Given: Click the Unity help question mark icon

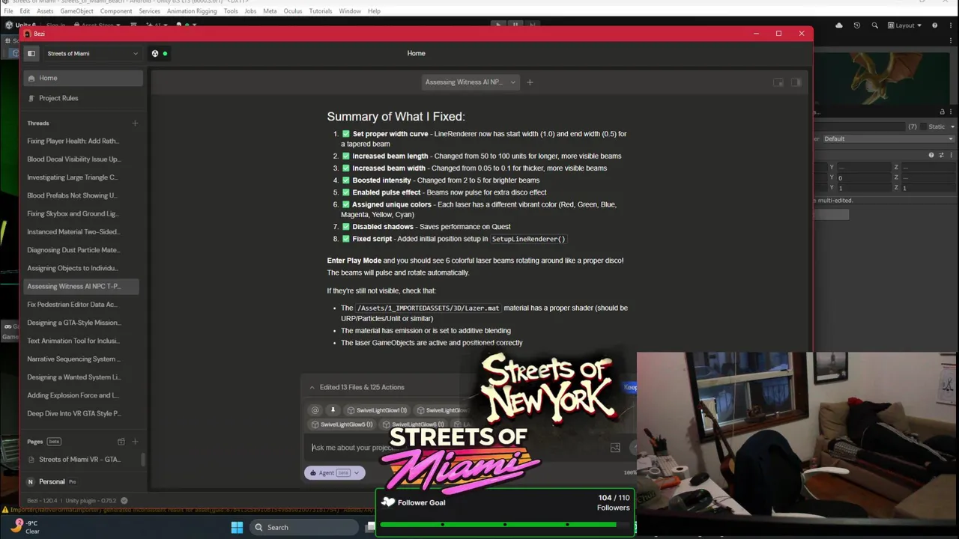Looking at the screenshot, I should click(934, 25).
